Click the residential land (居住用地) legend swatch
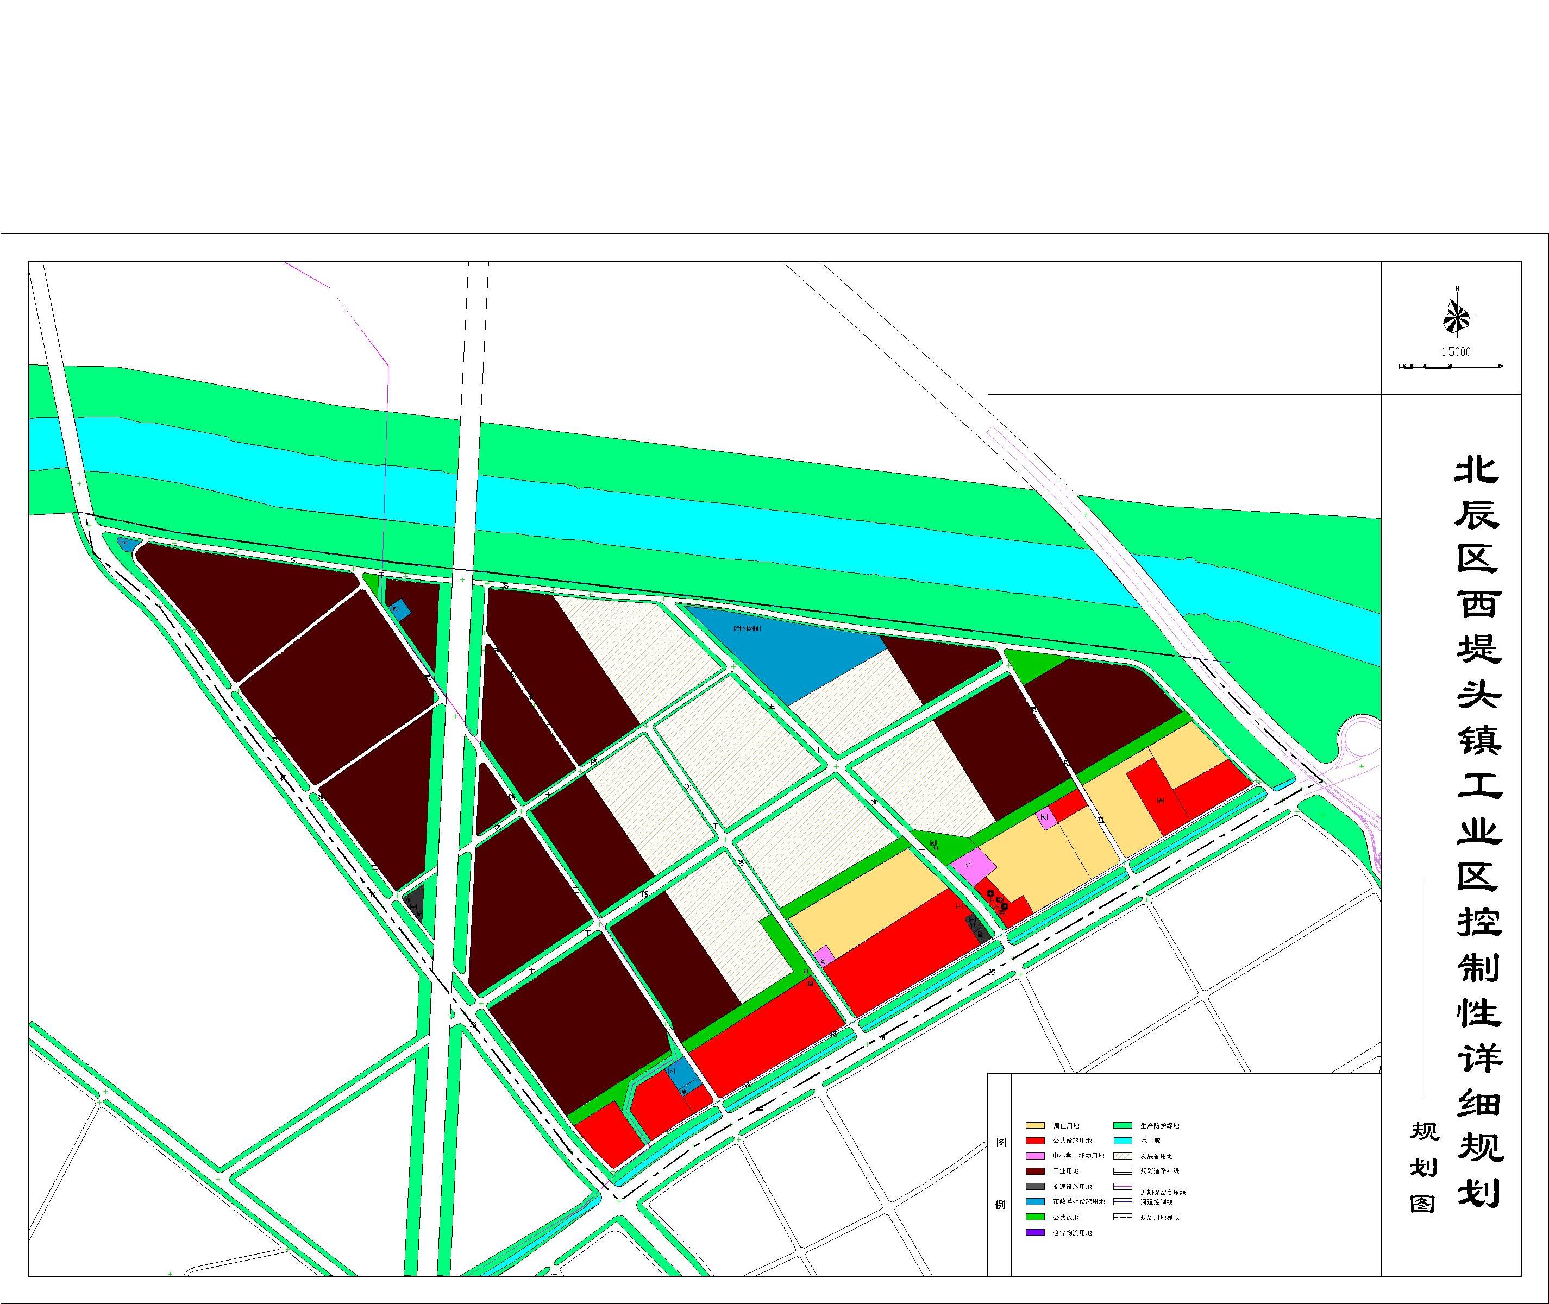 [1034, 1126]
